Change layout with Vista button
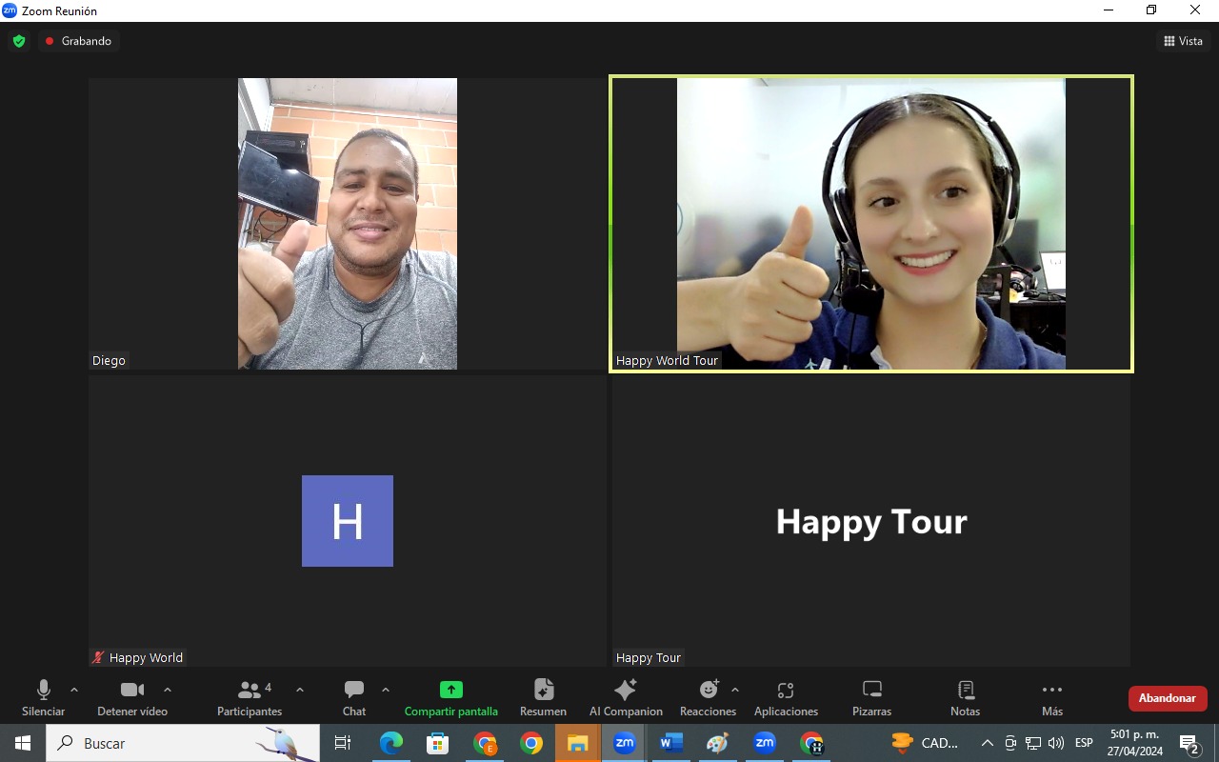Viewport: 1219px width, 762px height. click(1183, 41)
